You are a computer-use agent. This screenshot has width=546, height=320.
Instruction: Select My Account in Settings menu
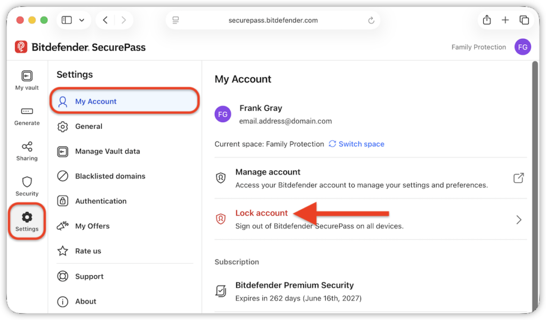125,101
